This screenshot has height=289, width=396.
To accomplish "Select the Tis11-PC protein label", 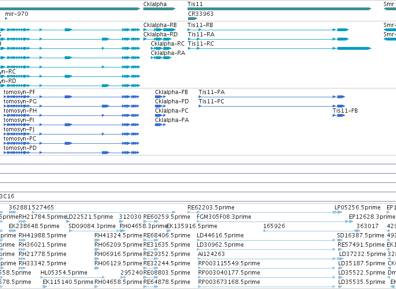I will 211,101.
